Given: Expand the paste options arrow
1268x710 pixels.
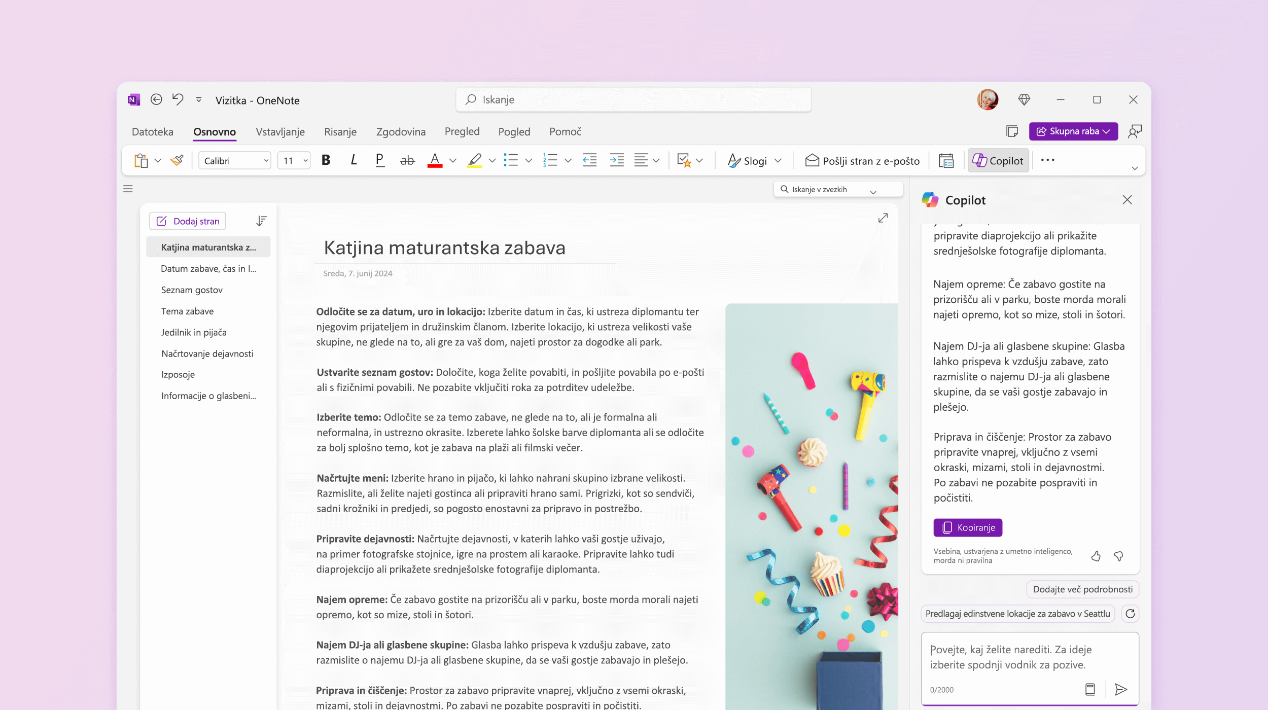Looking at the screenshot, I should pyautogui.click(x=158, y=161).
